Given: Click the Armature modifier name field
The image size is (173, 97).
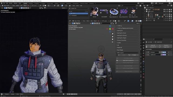Looking at the screenshot, I should point(154,52).
